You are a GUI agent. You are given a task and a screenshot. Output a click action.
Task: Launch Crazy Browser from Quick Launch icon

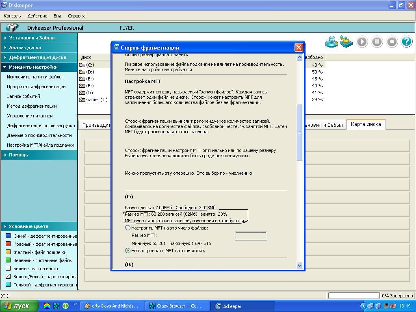(56, 306)
